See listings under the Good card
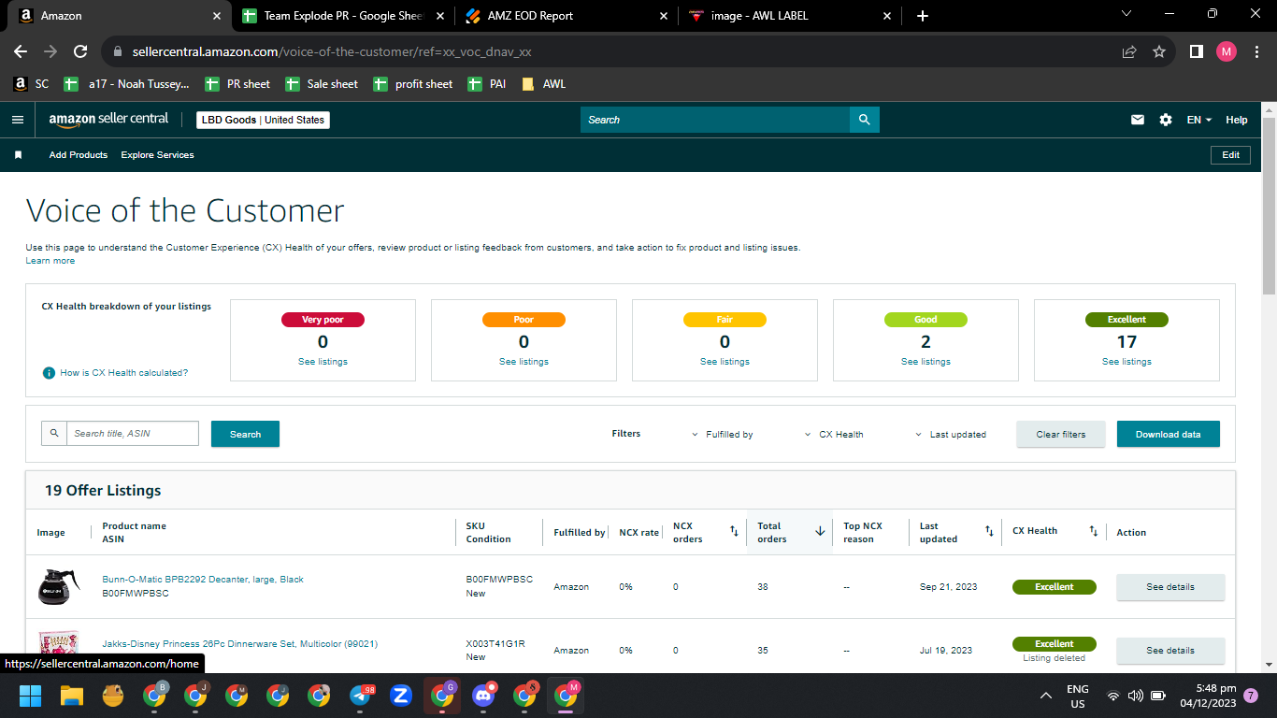This screenshot has width=1277, height=718. tap(925, 362)
